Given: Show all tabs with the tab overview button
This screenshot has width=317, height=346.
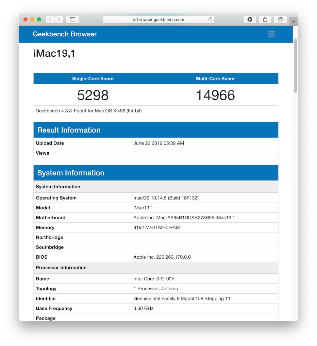Looking at the screenshot, I should coord(280,19).
